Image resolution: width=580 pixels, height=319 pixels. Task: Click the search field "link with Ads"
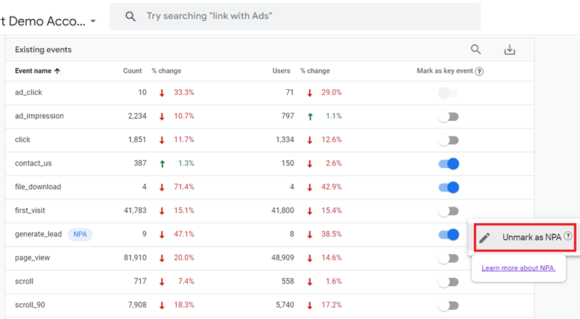click(x=295, y=17)
